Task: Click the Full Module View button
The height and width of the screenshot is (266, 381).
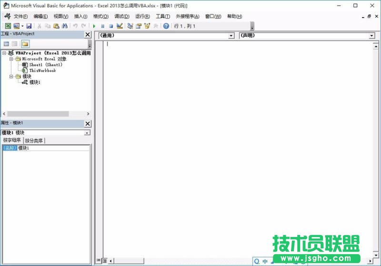Action: pyautogui.click(x=104, y=261)
